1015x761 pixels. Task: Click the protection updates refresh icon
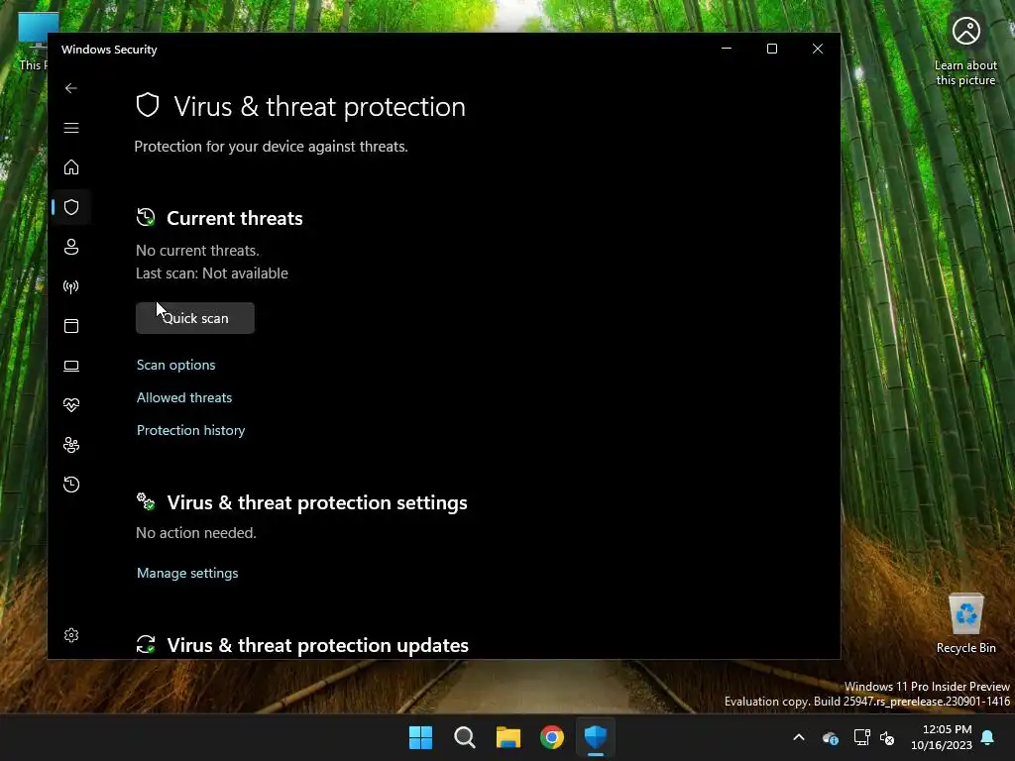click(146, 644)
